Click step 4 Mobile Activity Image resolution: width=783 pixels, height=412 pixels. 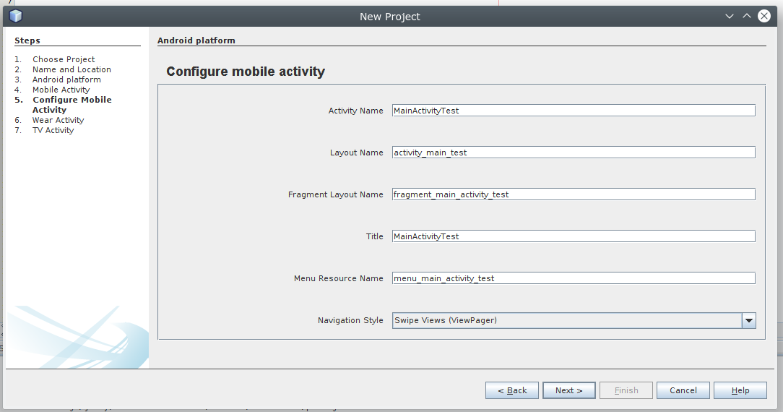point(61,90)
